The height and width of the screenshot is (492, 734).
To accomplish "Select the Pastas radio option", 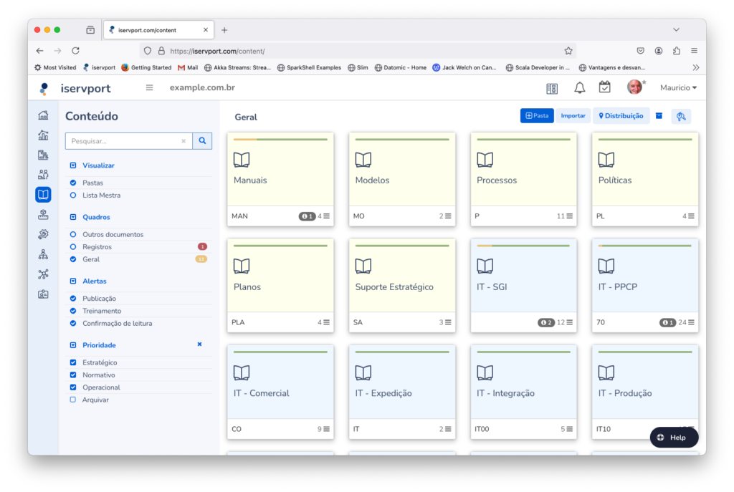I will click(x=73, y=183).
